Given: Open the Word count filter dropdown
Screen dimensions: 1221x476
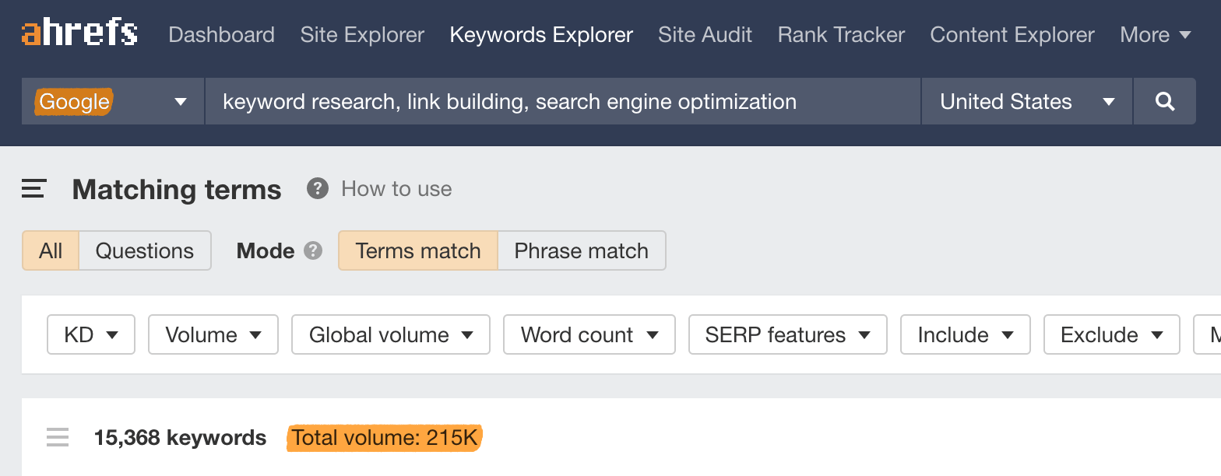Looking at the screenshot, I should tap(589, 334).
